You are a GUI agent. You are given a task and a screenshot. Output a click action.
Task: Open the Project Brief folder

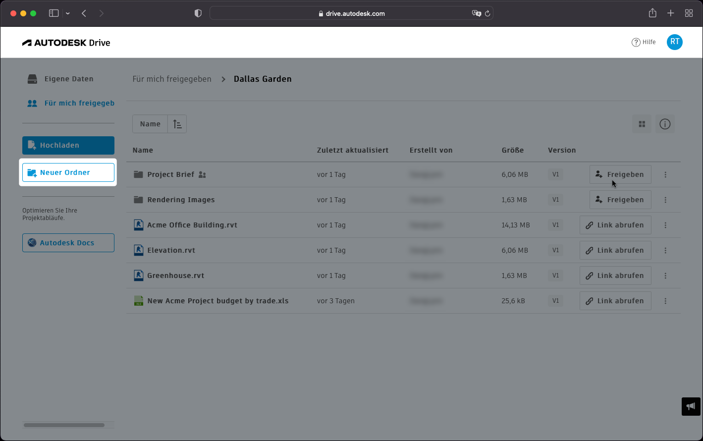pos(171,174)
